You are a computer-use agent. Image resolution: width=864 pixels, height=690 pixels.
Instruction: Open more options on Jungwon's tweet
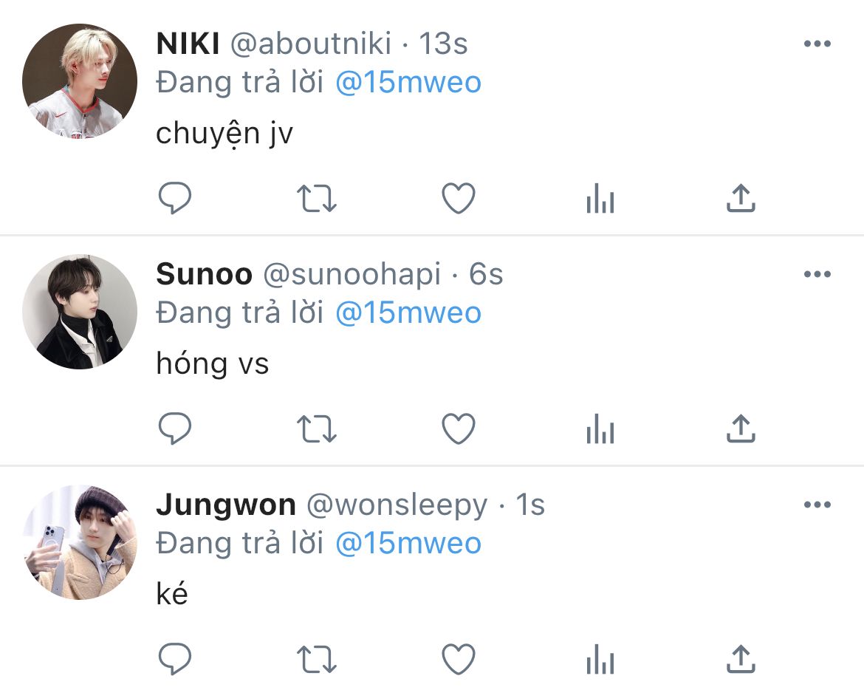click(817, 505)
